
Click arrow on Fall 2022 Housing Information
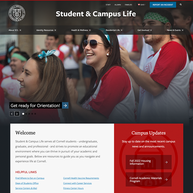[166, 162]
